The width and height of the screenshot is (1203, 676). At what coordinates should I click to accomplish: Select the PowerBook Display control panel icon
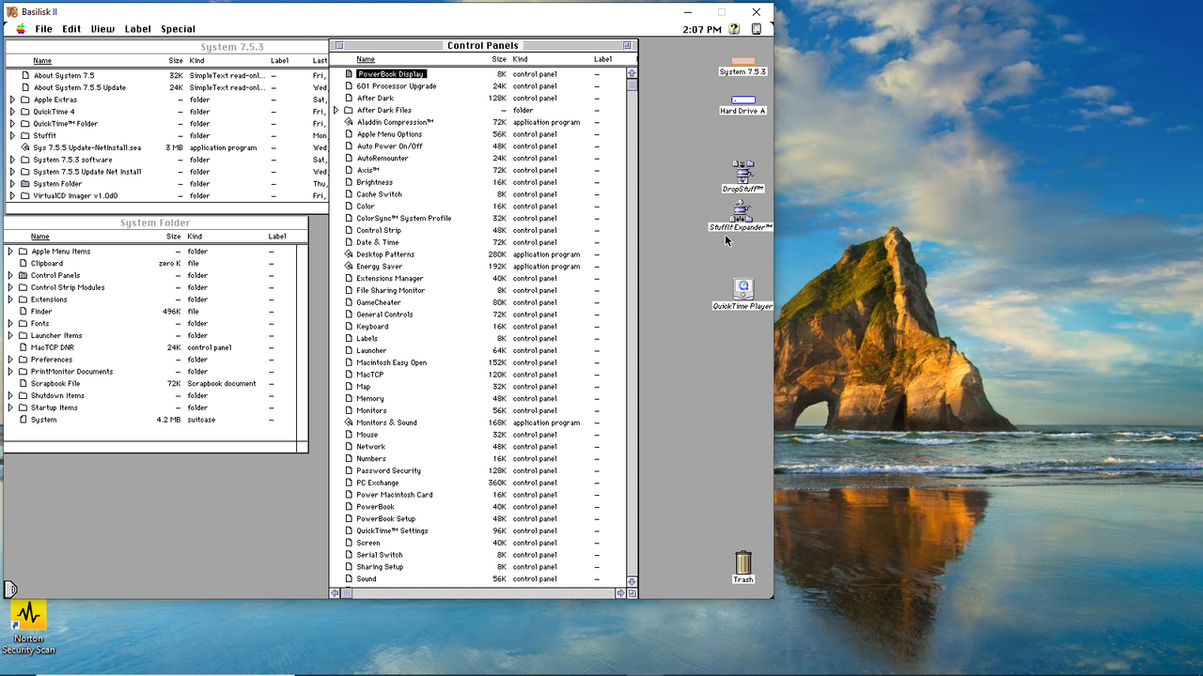(x=349, y=74)
